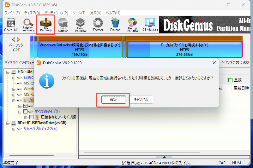Viewport: 253px width, 168px height.
Task: Select すべてのタイプ(1) in the tree
Action: (x=47, y=112)
